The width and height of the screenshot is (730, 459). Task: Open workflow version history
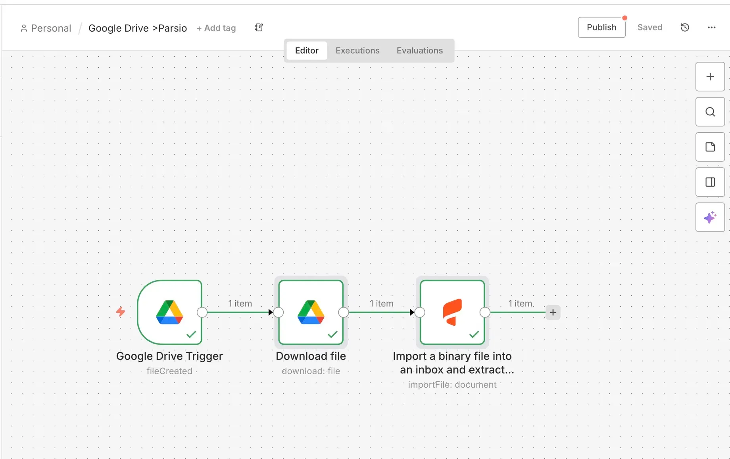click(684, 27)
